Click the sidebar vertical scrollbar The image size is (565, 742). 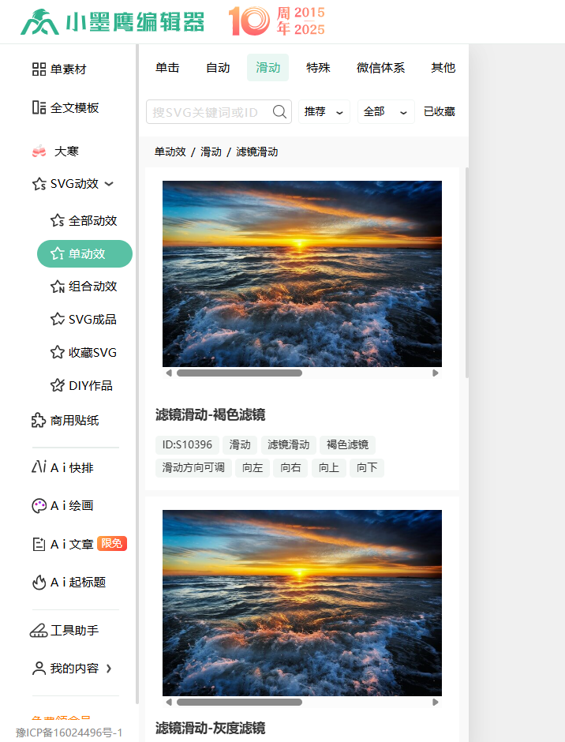(x=137, y=374)
